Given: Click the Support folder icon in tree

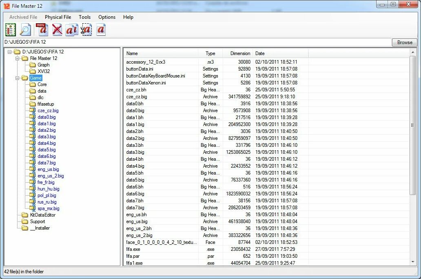Looking at the screenshot, I should pyautogui.click(x=25, y=221).
